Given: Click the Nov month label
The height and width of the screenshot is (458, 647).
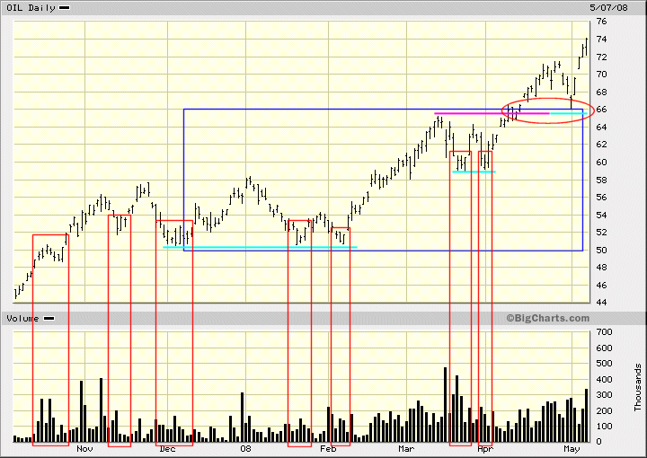Looking at the screenshot, I should click(84, 448).
